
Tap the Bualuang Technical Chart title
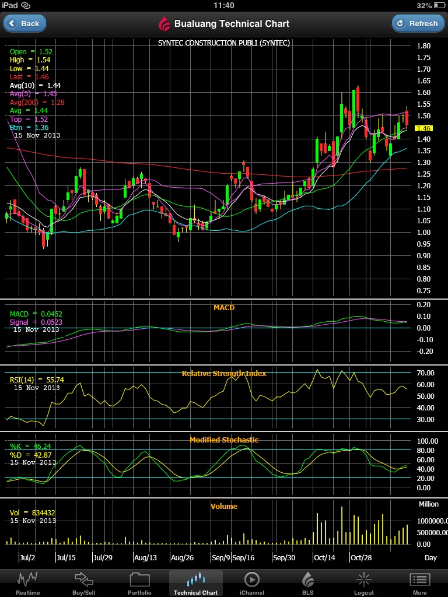coord(232,23)
